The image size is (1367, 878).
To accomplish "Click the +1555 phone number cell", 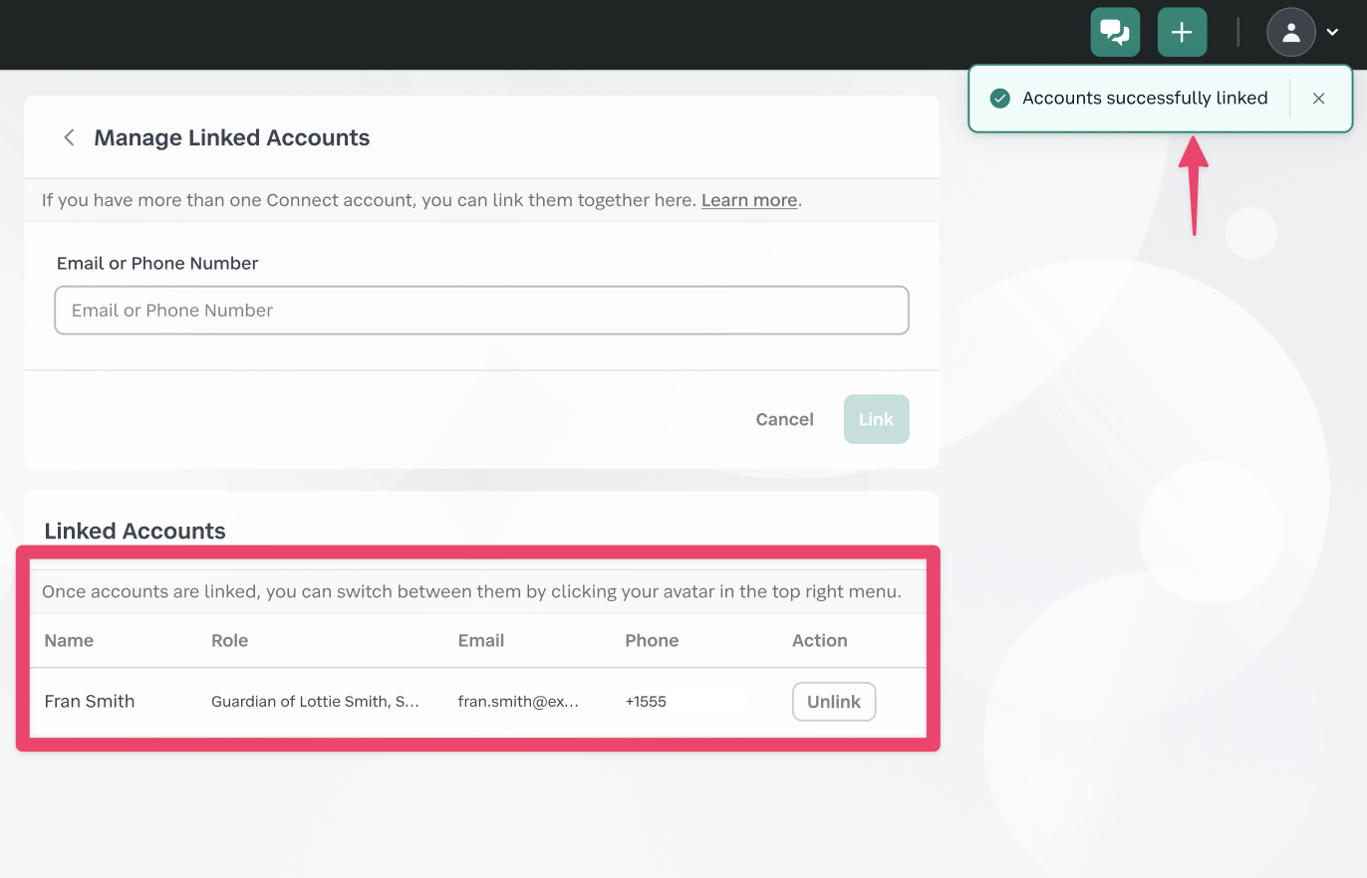I will click(x=646, y=702).
